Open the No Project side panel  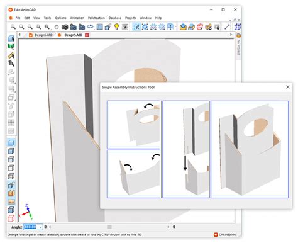[x=238, y=45]
